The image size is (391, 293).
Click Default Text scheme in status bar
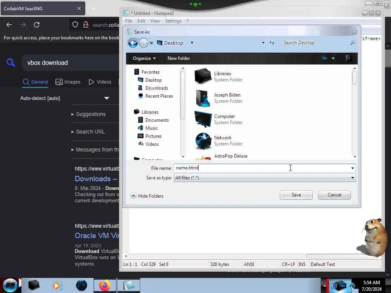pos(323,264)
